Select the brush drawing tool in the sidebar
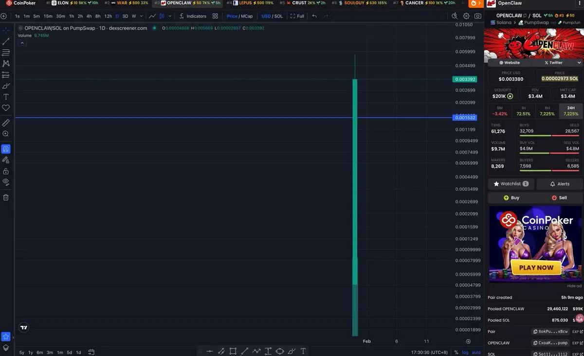The image size is (584, 356). (x=6, y=86)
